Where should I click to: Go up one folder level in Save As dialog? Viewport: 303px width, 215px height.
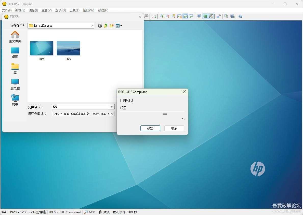(x=106, y=26)
